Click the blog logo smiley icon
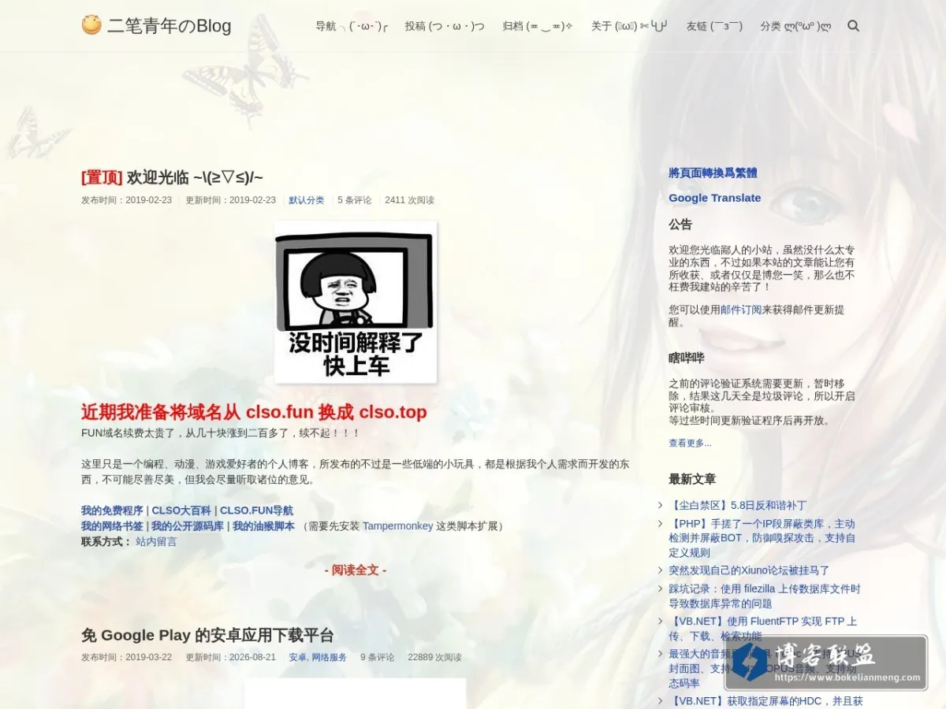Image resolution: width=946 pixels, height=709 pixels. pyautogui.click(x=91, y=25)
